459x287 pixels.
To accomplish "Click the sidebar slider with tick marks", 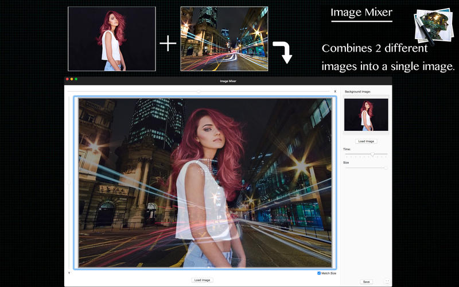I will click(x=372, y=154).
